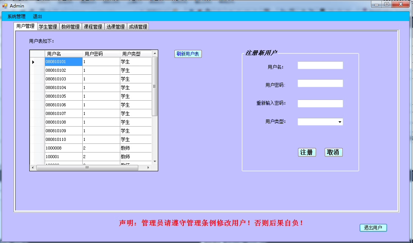Viewport: 413px width, 243px height.
Task: Click the 退出 menu item
Action: pos(38,16)
